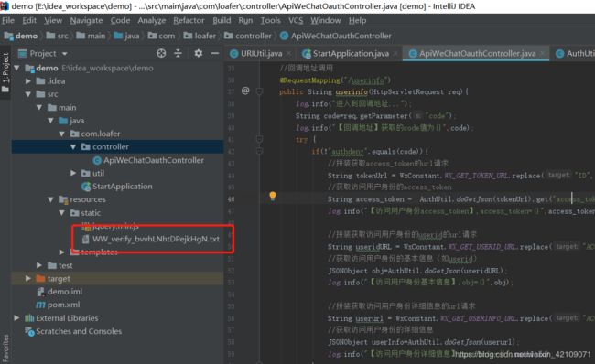595x364 pixels.
Task: Open Project panel settings gear
Action: click(x=198, y=53)
